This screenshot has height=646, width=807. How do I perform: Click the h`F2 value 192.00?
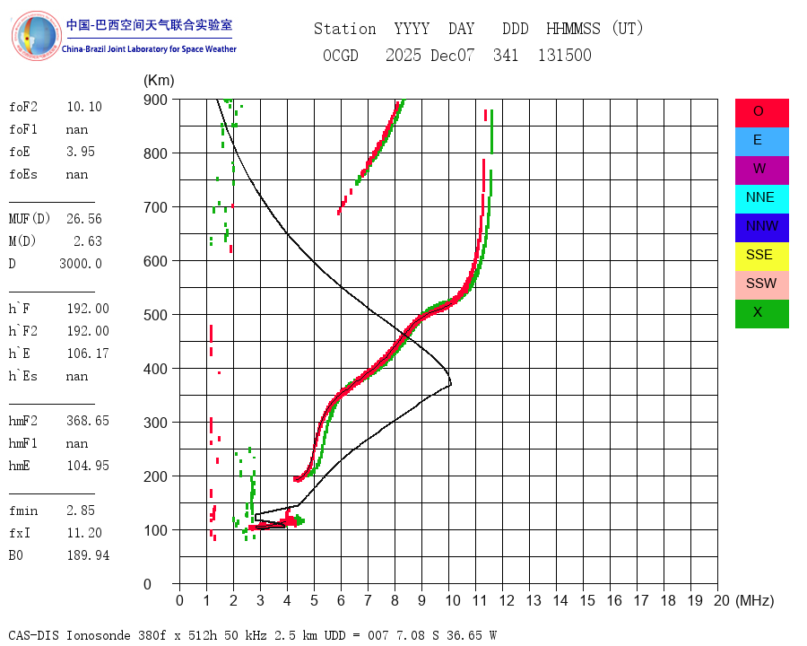[x=88, y=331]
